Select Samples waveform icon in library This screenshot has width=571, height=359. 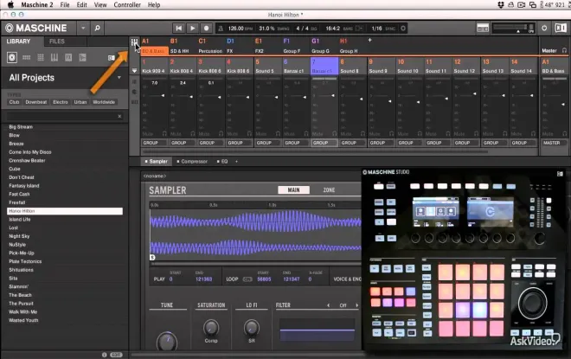[83, 58]
